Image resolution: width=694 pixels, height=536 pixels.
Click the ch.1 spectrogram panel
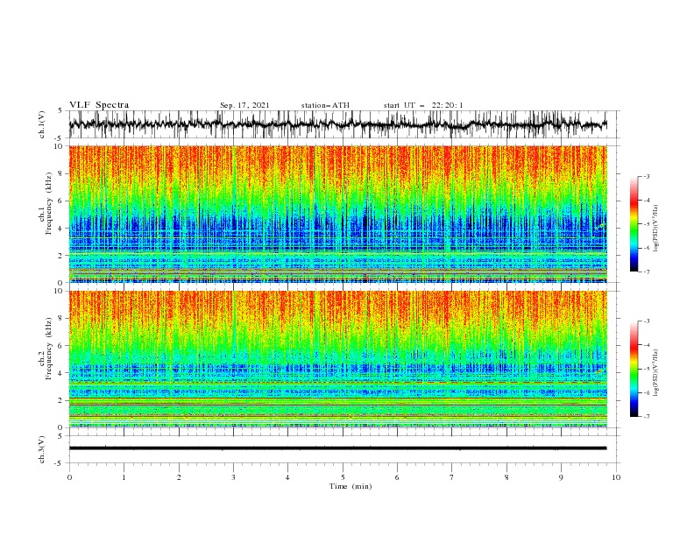click(338, 214)
